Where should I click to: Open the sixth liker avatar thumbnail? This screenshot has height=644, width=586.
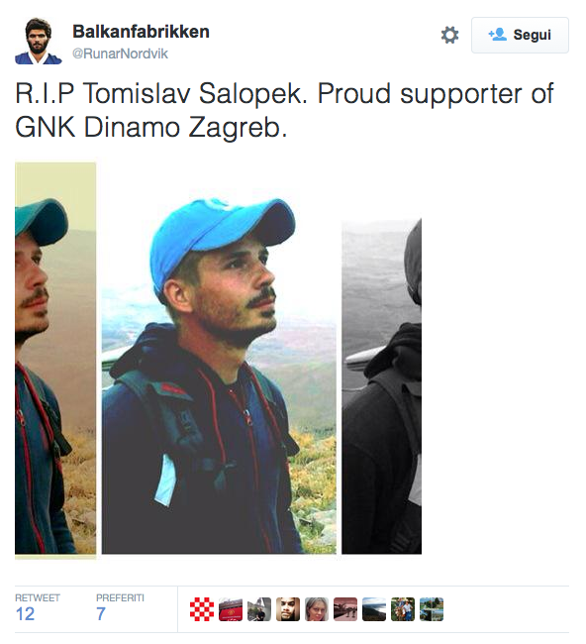tap(345, 609)
